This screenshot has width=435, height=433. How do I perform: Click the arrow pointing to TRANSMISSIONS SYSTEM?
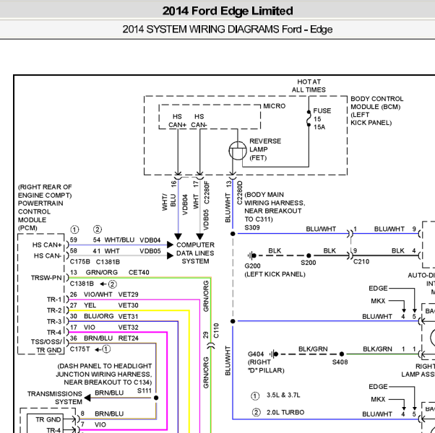click(x=87, y=398)
